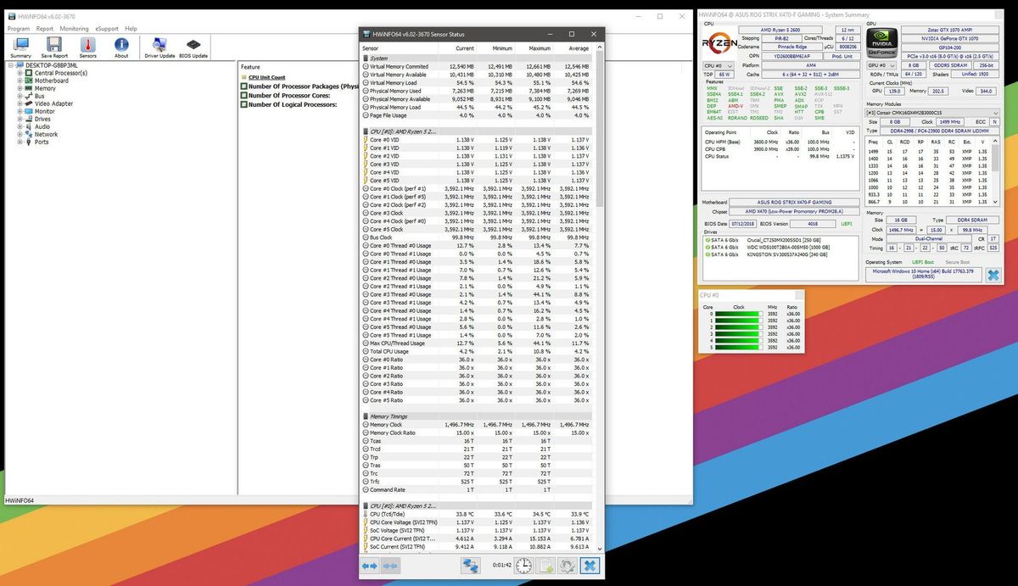The width and height of the screenshot is (1018, 586).
Task: Toggle the Number Of Processor Cores checkbox
Action: [x=245, y=95]
